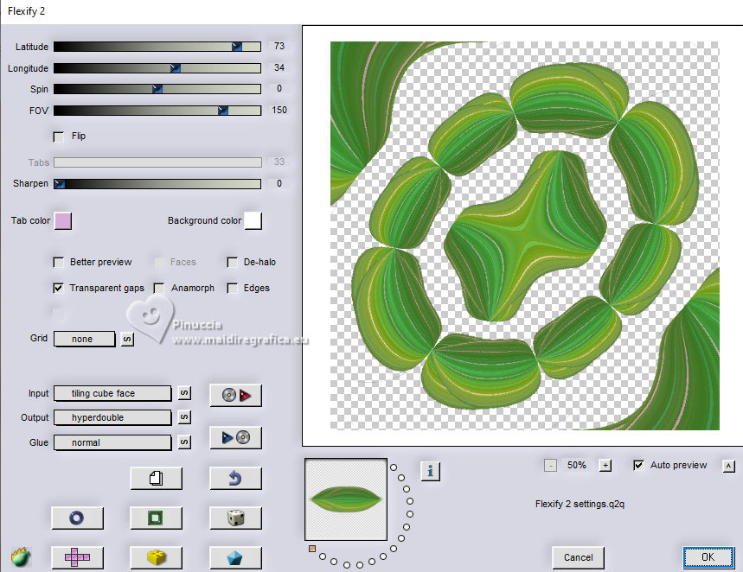
Task: Click the blue ring preset button
Action: pos(77,518)
